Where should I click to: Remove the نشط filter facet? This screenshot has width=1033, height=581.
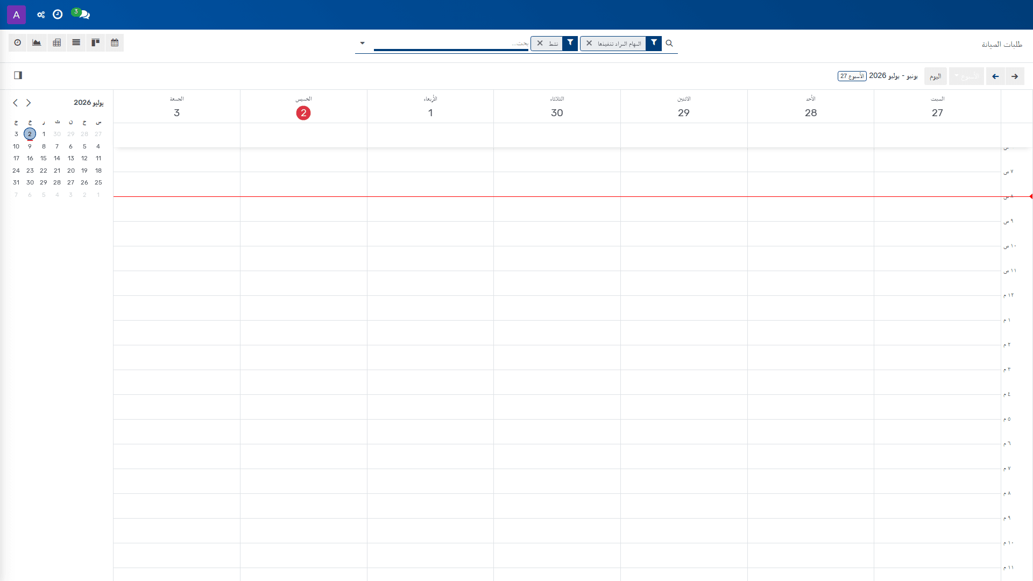pyautogui.click(x=540, y=44)
